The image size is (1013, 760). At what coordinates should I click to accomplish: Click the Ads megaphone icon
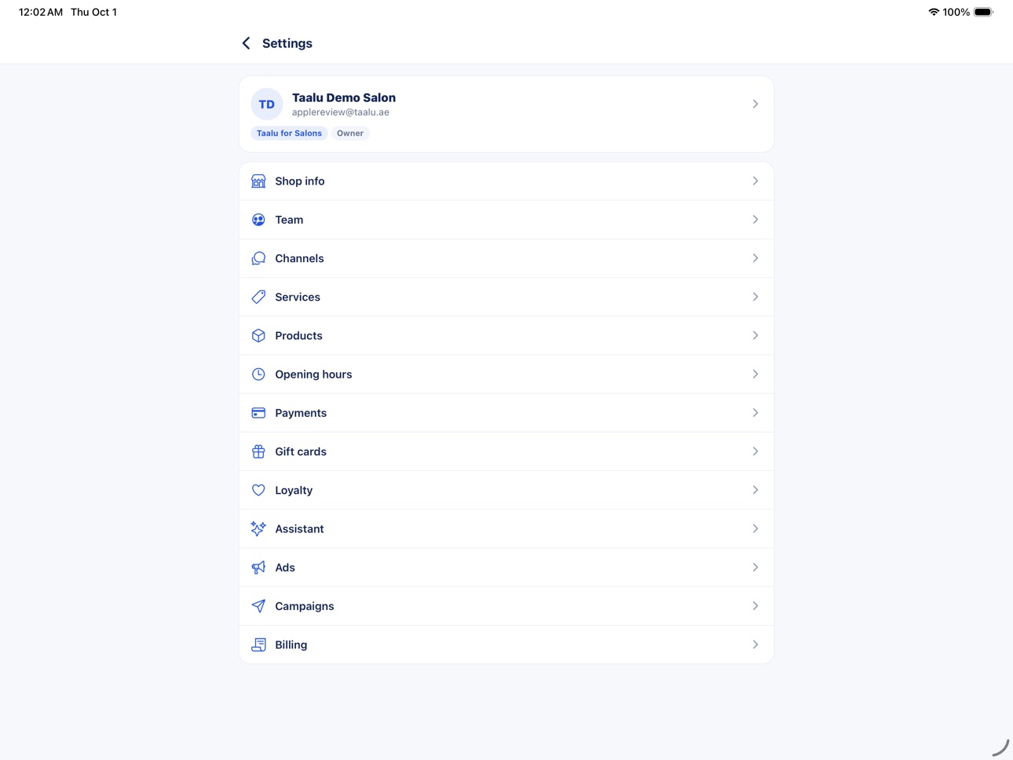[x=258, y=568]
